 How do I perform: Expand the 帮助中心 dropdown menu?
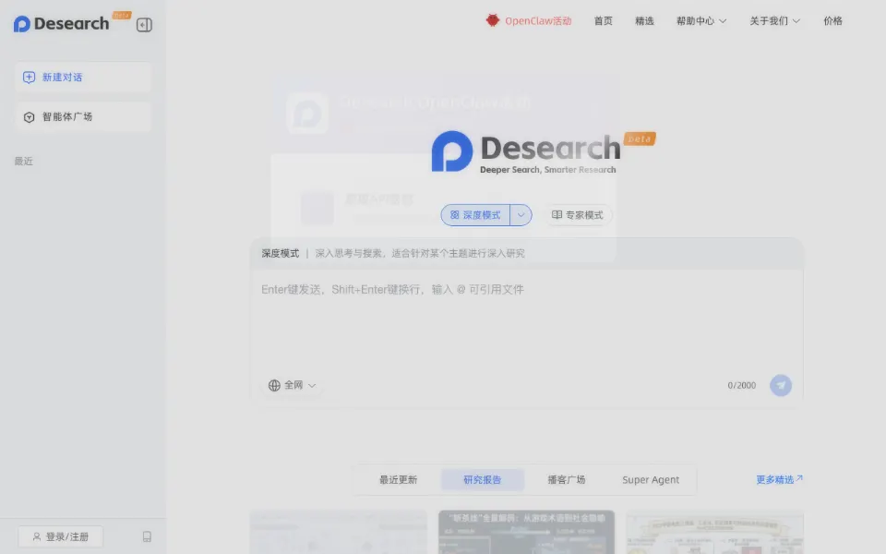[701, 21]
